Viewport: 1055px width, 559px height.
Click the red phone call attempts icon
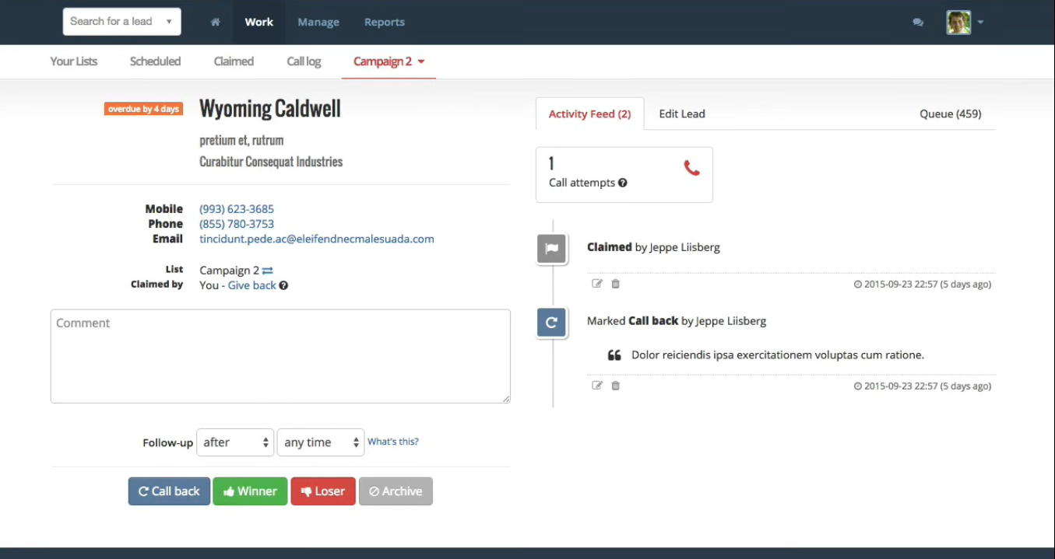tap(691, 167)
